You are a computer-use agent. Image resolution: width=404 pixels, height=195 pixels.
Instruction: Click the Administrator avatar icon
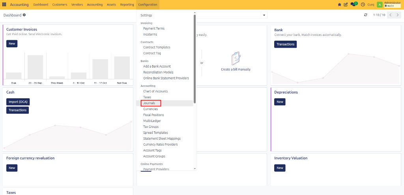(380, 5)
